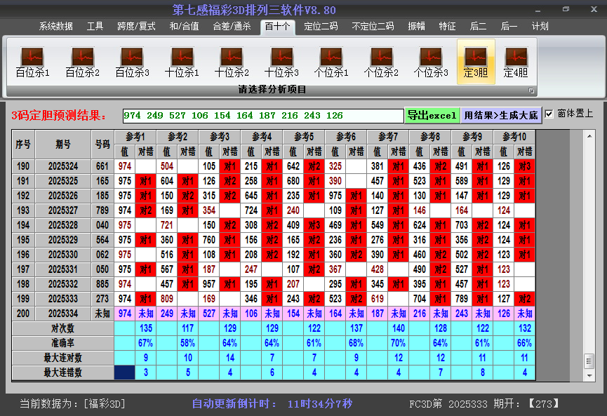Switch to the 定4胆 analysis icon
Image resolution: width=607 pixels, height=416 pixels.
pos(514,59)
